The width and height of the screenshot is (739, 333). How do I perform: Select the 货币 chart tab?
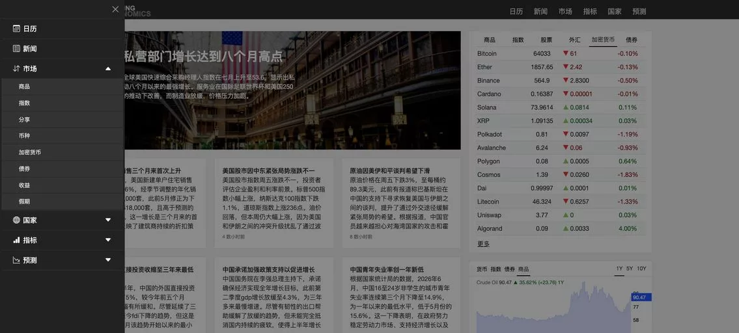coord(482,269)
